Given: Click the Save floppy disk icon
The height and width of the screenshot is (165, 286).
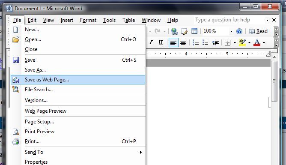Looking at the screenshot, I should point(16,60).
